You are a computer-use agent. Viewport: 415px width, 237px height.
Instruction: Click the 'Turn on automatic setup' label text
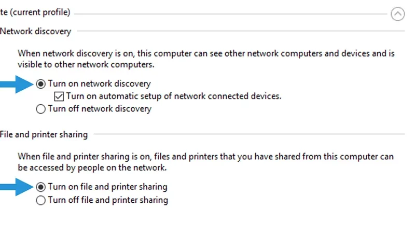(174, 96)
